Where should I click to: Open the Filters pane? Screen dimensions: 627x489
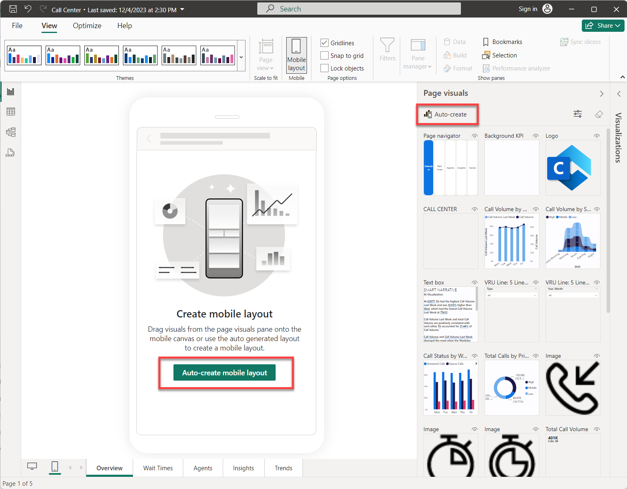point(387,53)
